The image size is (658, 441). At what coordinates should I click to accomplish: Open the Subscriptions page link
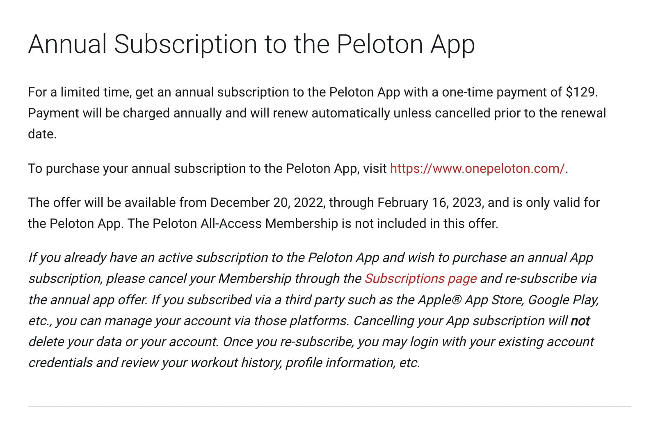point(420,278)
